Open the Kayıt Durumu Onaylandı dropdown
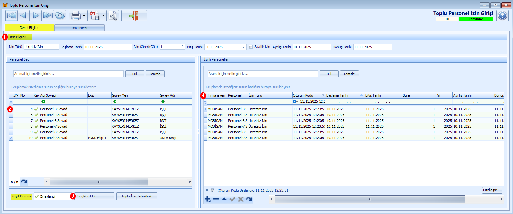 click(69, 196)
